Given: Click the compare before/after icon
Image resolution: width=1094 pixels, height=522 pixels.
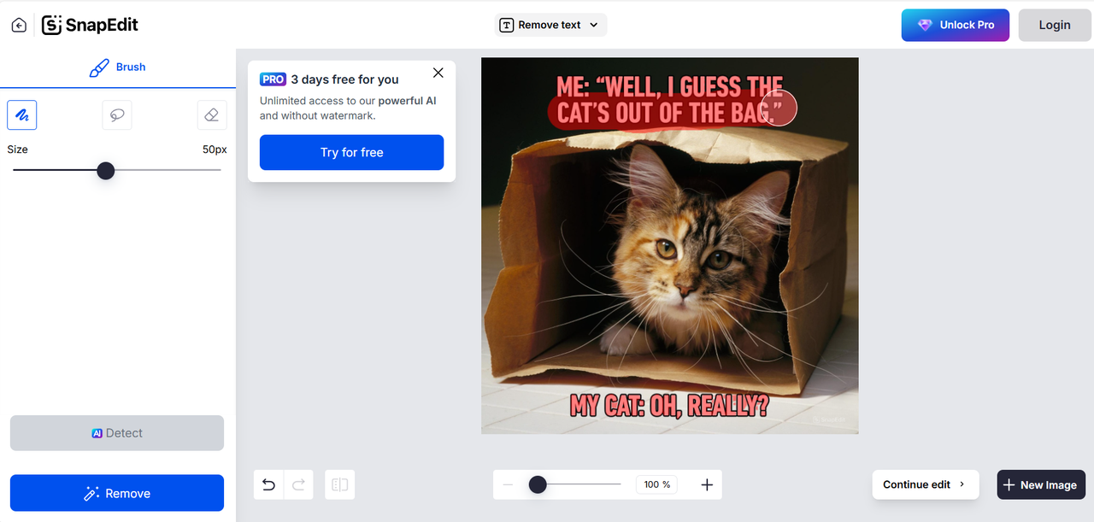Looking at the screenshot, I should point(340,484).
